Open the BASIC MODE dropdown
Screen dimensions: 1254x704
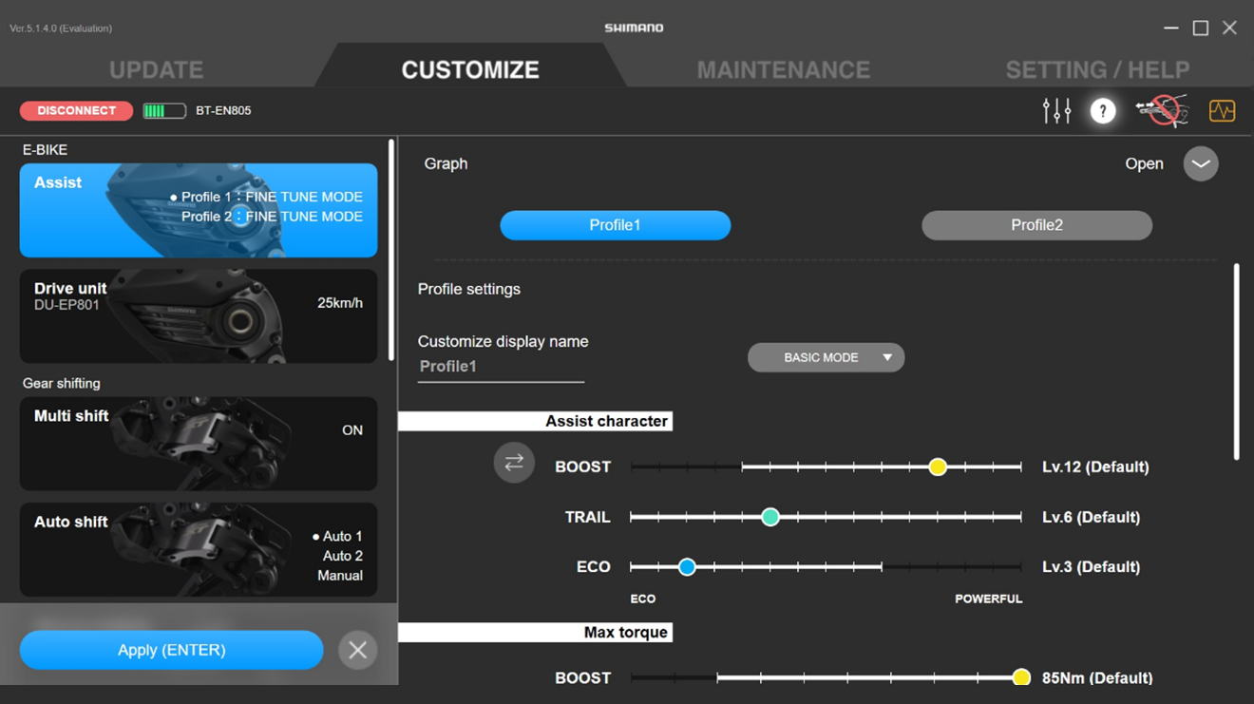pyautogui.click(x=826, y=357)
